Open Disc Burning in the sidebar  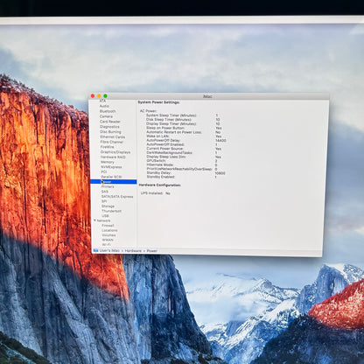tap(110, 132)
